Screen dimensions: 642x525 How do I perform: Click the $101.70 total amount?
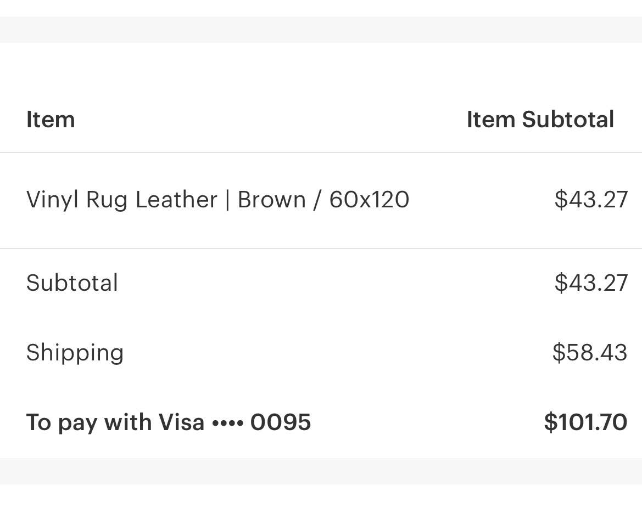(x=585, y=422)
